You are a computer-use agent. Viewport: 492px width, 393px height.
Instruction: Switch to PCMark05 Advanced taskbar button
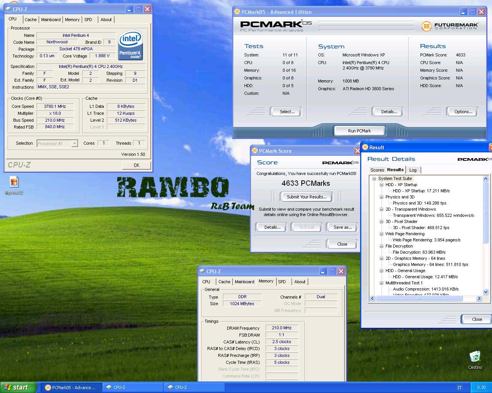coord(71,387)
